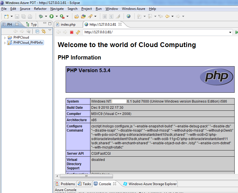The height and width of the screenshot is (193, 238).
Task: Click the green Run button icon
Action: click(52, 16)
